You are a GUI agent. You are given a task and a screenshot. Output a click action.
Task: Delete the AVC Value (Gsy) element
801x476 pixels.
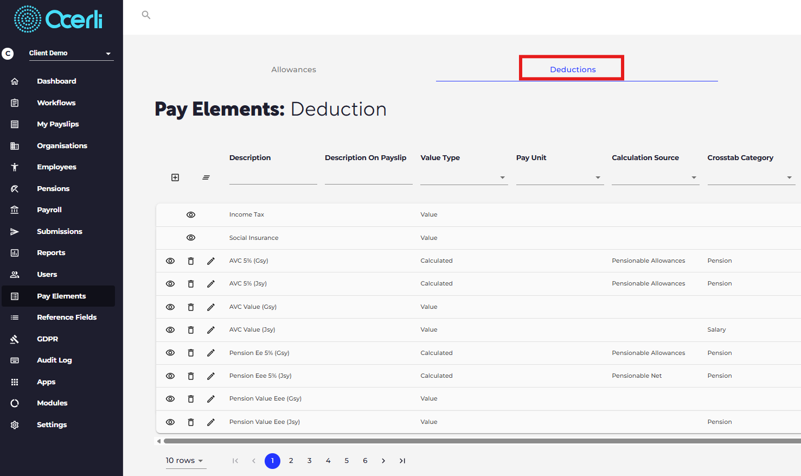tap(191, 307)
